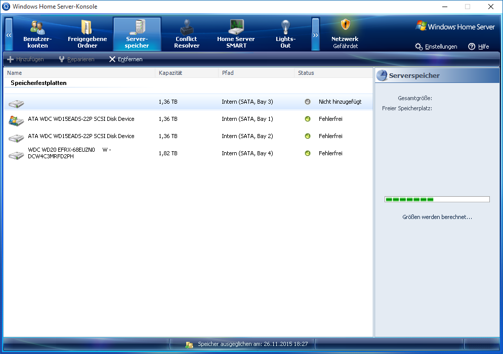Select the unnamed Bay 3 drive icon
The width and height of the screenshot is (503, 354).
point(16,103)
